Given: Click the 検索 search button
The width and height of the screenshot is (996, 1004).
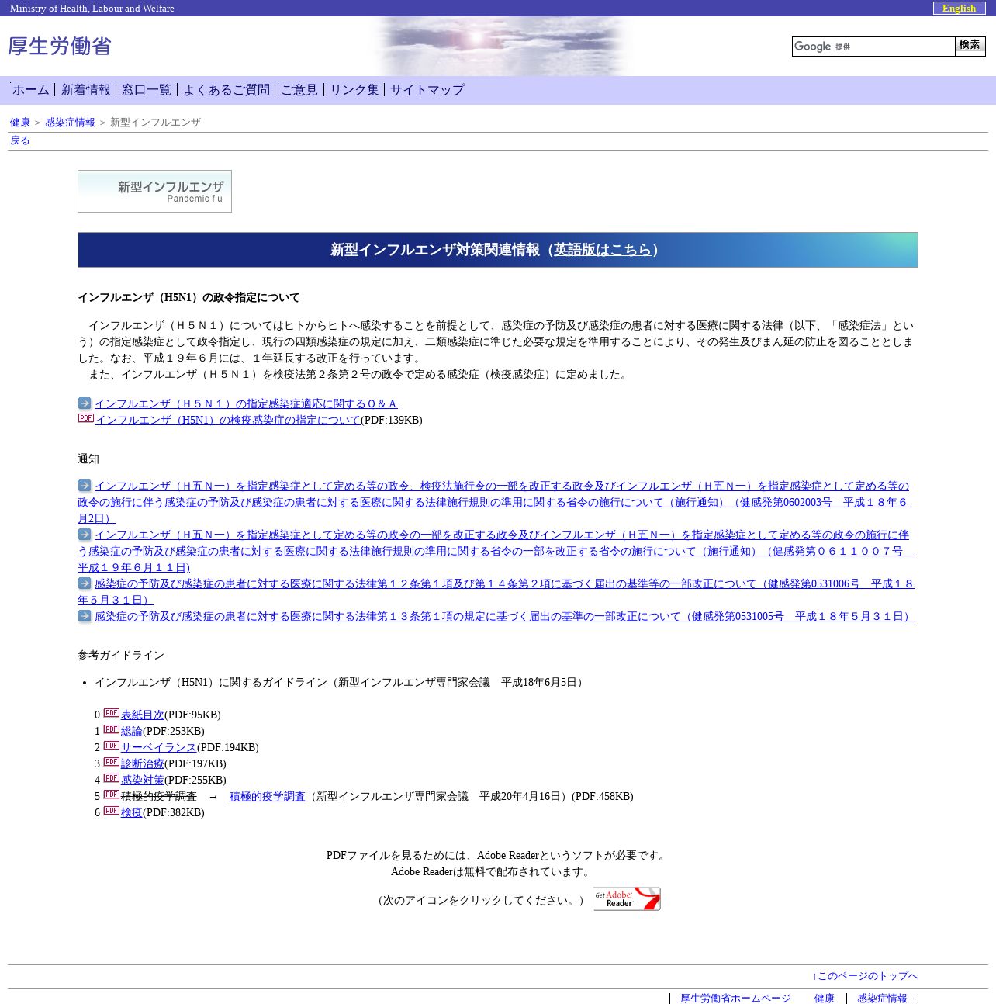Looking at the screenshot, I should [x=970, y=46].
